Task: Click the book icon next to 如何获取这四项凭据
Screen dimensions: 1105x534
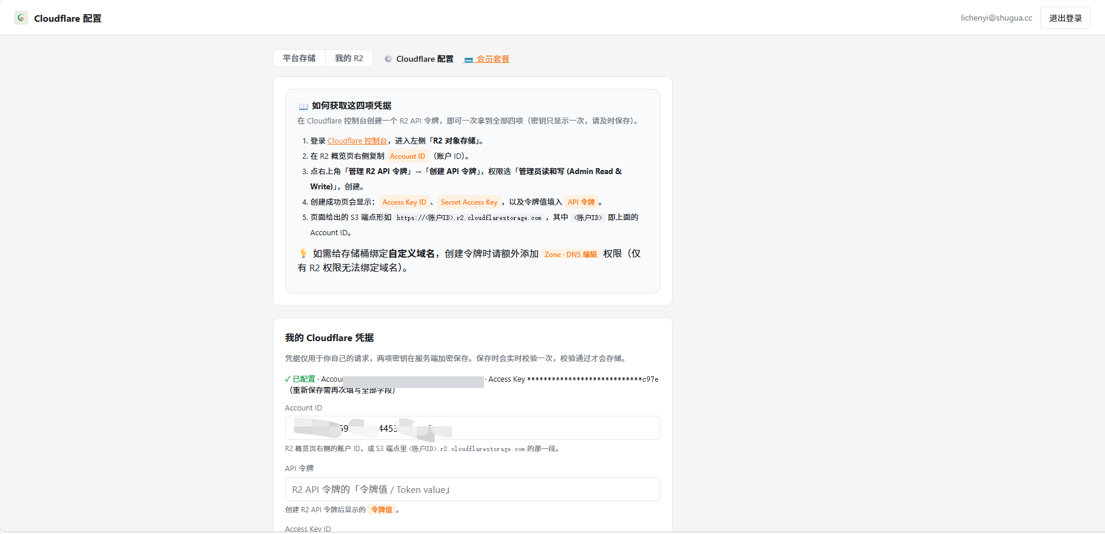Action: coord(303,106)
